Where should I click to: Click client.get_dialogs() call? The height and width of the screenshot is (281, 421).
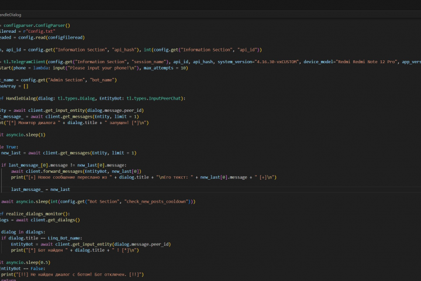pos(56,220)
